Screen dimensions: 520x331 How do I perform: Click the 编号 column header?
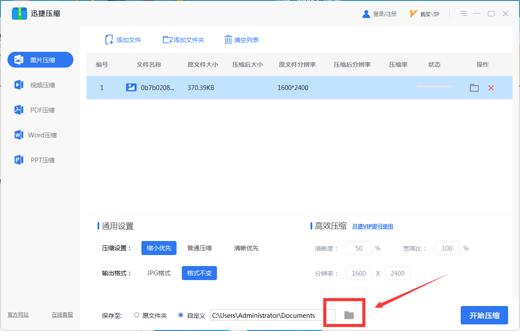coord(102,65)
